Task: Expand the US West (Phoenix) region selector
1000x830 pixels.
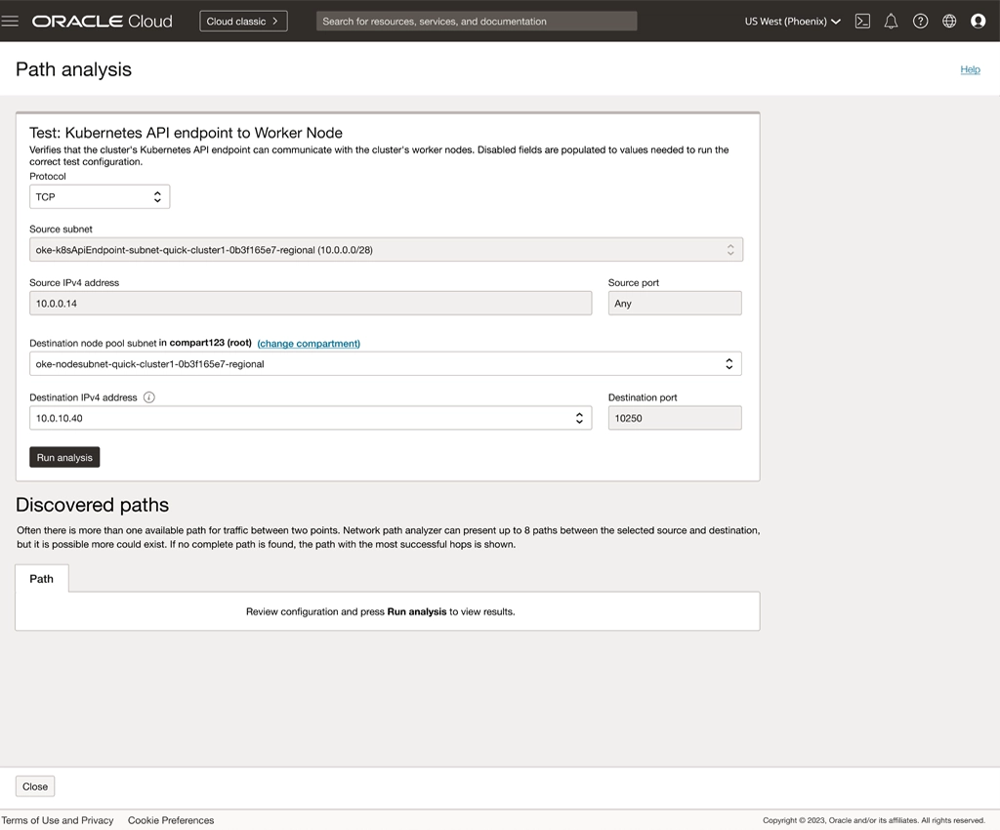Action: [x=792, y=21]
